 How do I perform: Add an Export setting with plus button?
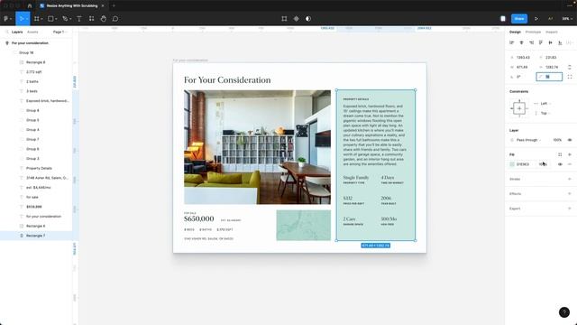(570, 209)
